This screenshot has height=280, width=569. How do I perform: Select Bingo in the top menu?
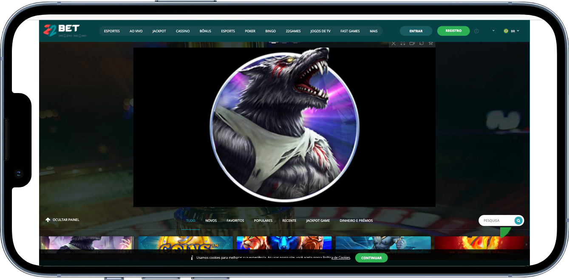(270, 31)
